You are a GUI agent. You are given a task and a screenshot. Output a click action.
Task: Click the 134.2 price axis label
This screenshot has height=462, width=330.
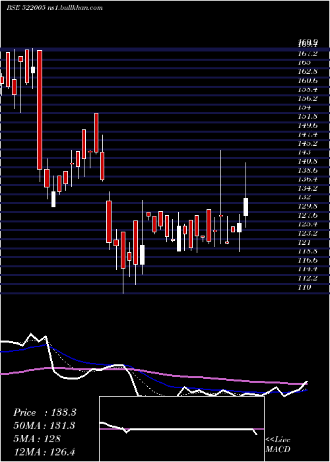(x=308, y=188)
